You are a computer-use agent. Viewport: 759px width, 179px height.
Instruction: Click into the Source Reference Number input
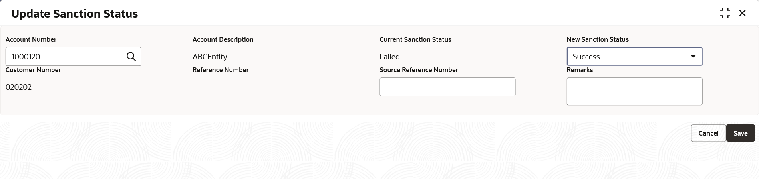[x=447, y=87]
